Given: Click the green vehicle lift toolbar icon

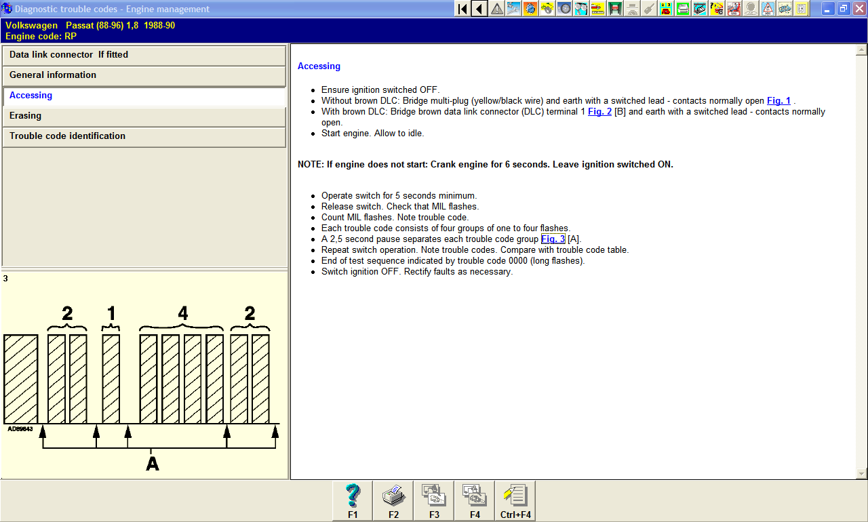Looking at the screenshot, I should pyautogui.click(x=615, y=9).
